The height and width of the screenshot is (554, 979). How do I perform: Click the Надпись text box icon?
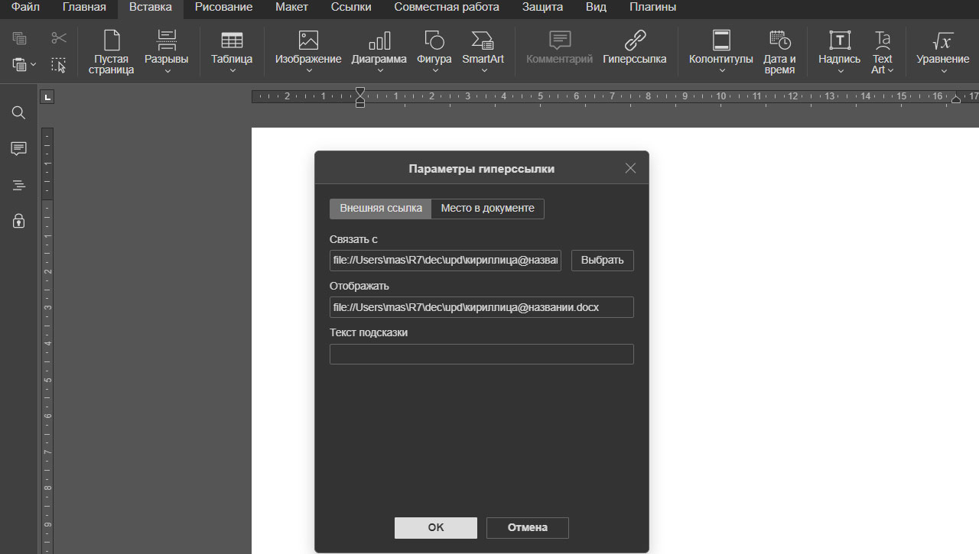840,40
